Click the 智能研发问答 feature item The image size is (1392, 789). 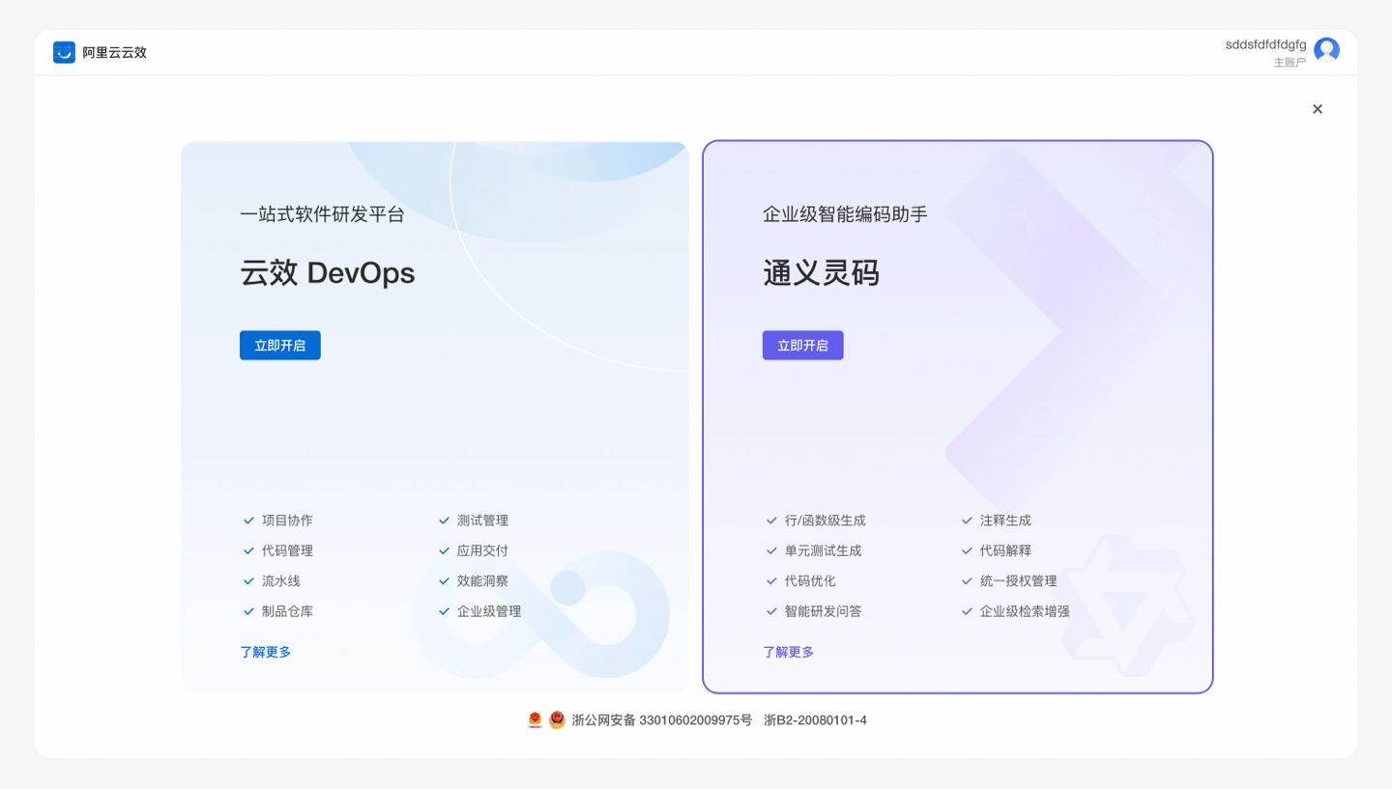point(824,611)
